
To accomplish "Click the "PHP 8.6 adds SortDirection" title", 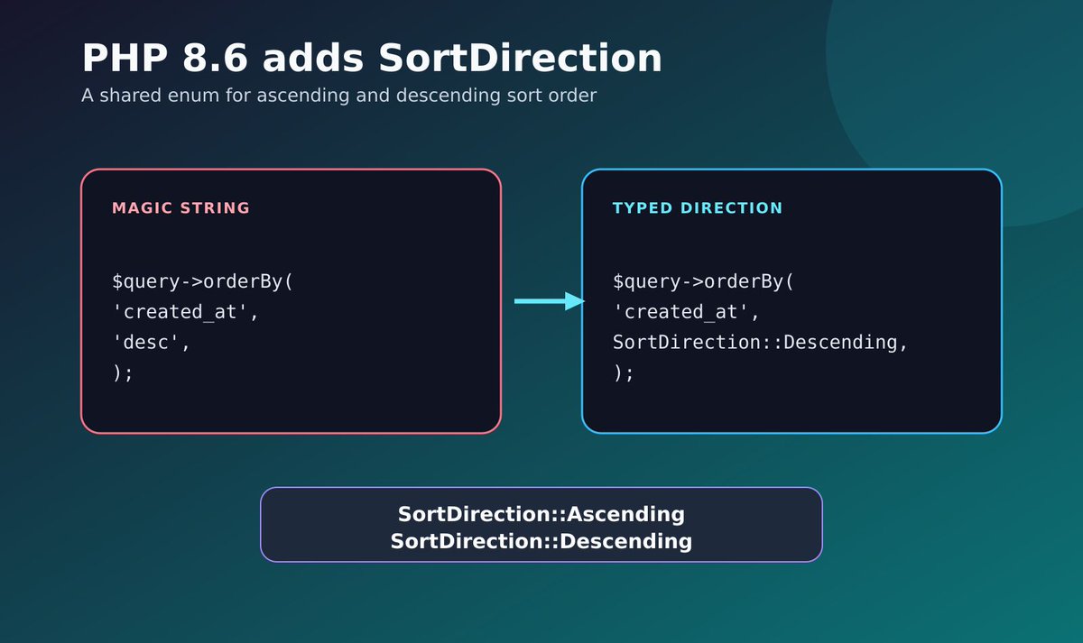I will coord(372,59).
